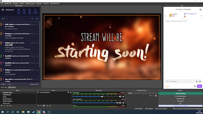Open channel points icon in chat
This screenshot has width=203, height=114.
(x=167, y=86)
